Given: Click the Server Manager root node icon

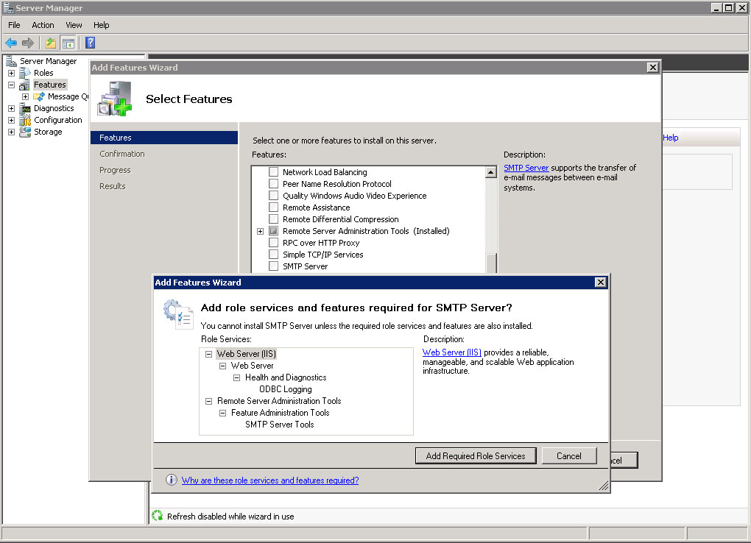Looking at the screenshot, I should (x=12, y=61).
